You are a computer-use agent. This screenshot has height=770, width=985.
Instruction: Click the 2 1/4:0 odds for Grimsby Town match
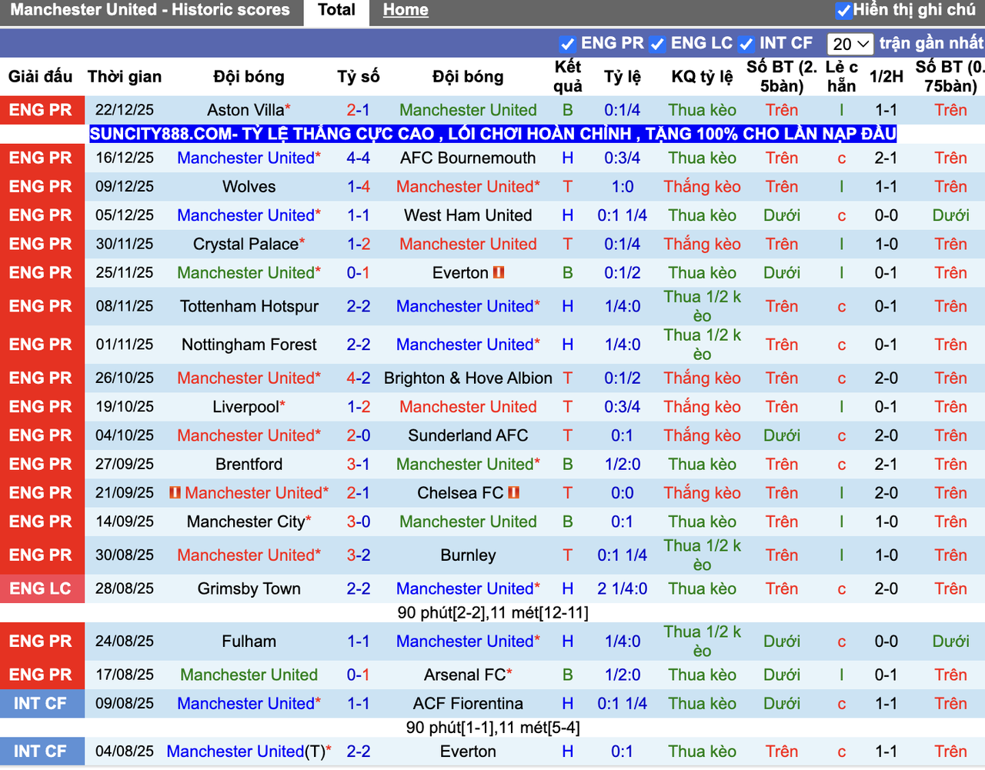pyautogui.click(x=622, y=588)
